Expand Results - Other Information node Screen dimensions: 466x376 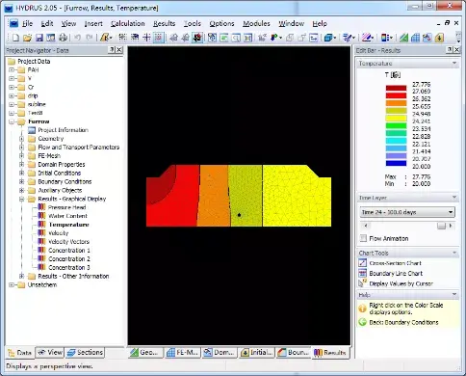[x=22, y=276]
